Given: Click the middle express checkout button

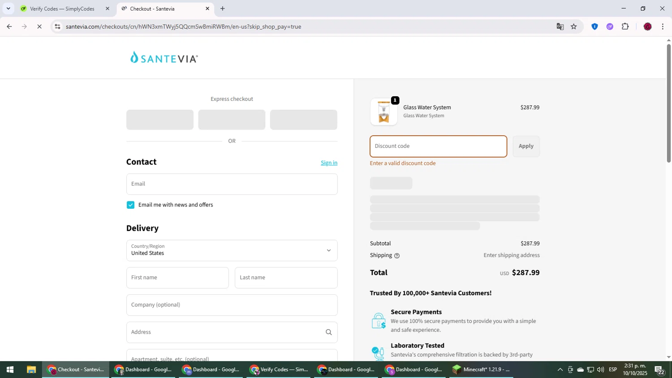Looking at the screenshot, I should click(232, 120).
